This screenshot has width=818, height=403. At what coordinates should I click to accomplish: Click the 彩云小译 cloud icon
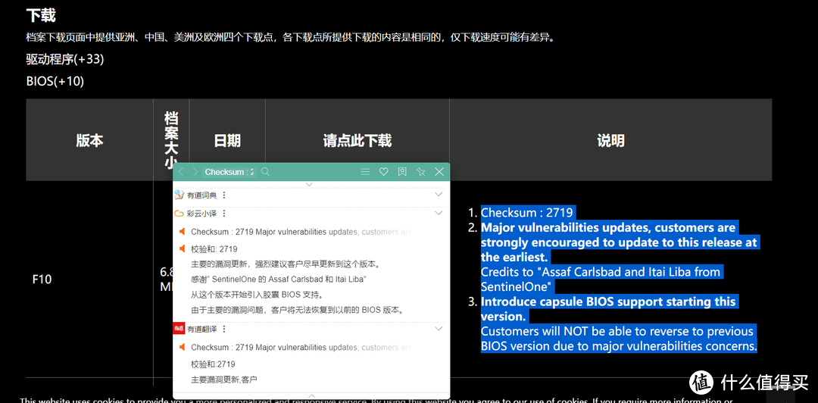[x=180, y=214]
